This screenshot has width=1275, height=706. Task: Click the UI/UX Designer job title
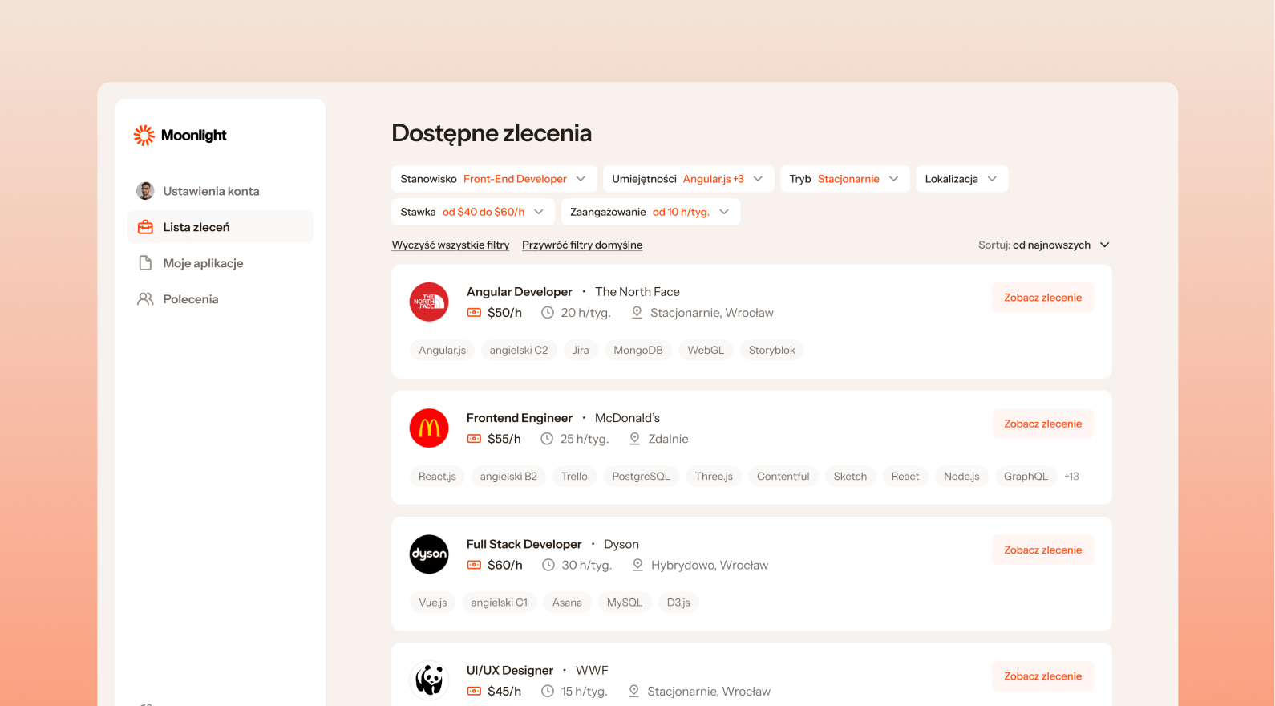click(x=510, y=670)
